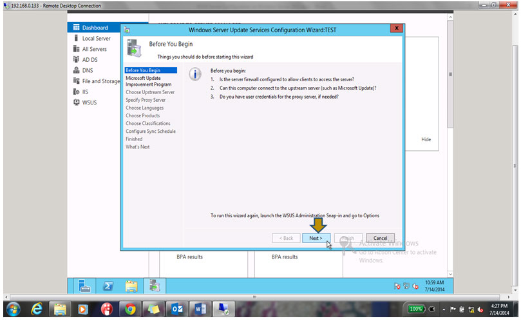Click the All Servers icon
The height and width of the screenshot is (323, 521).
(x=77, y=49)
